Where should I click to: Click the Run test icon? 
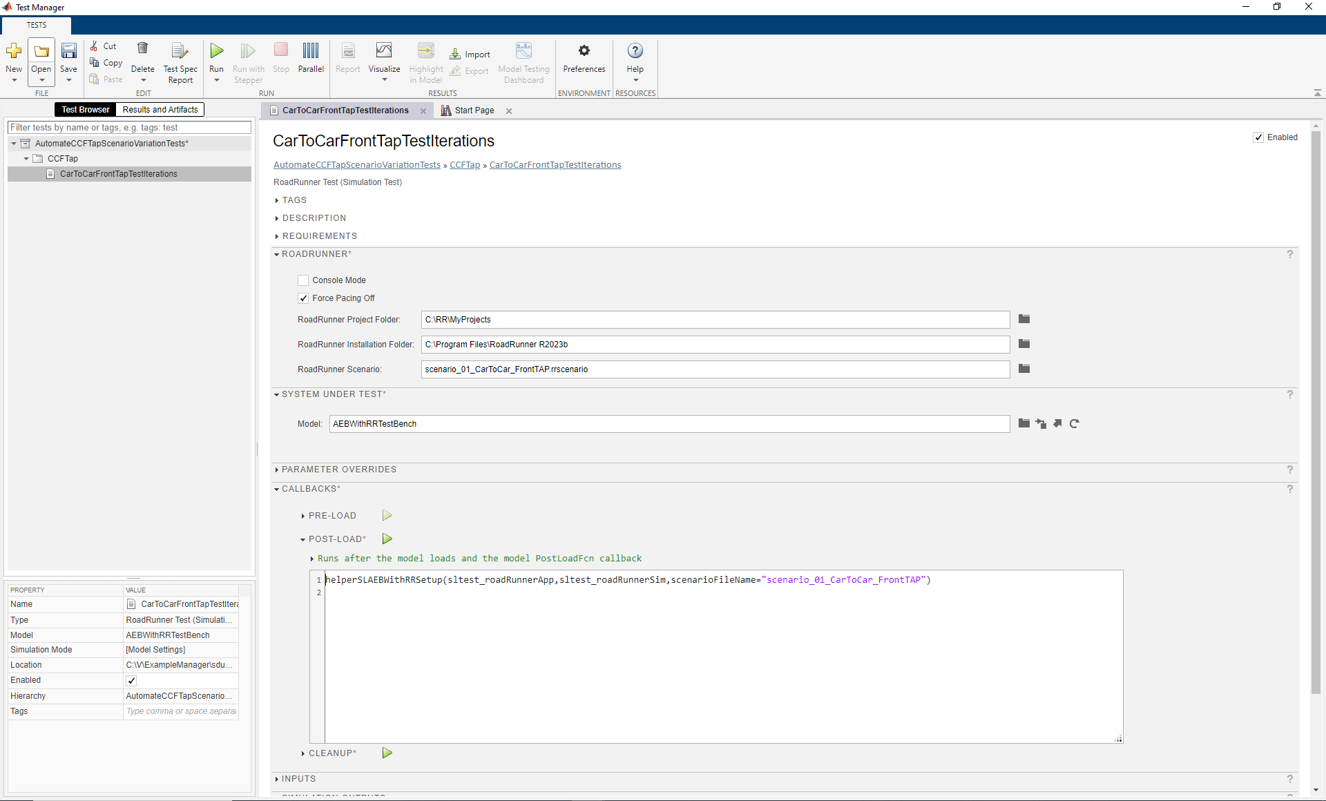pos(216,51)
